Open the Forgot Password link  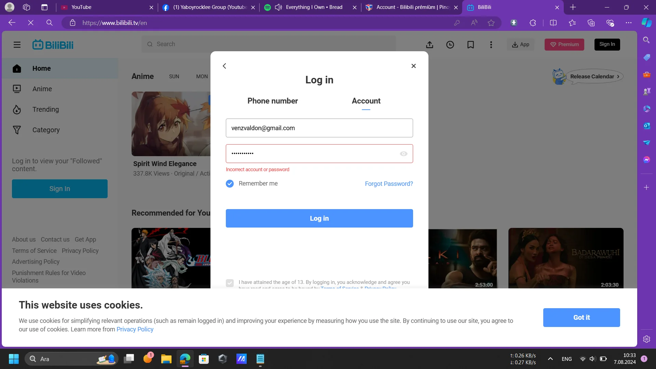pos(389,183)
